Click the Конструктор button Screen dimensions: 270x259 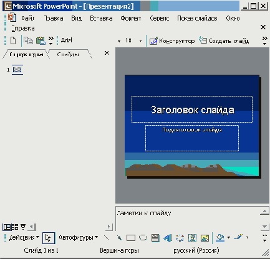pyautogui.click(x=172, y=40)
